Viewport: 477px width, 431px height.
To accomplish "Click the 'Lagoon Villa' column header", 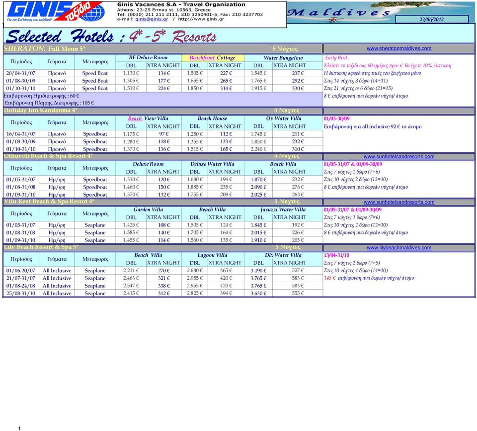I will [212, 255].
